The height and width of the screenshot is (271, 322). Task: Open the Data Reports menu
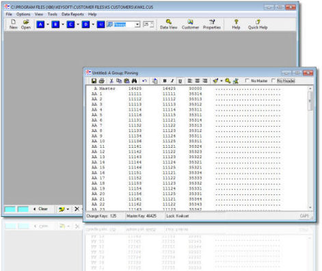(72, 14)
